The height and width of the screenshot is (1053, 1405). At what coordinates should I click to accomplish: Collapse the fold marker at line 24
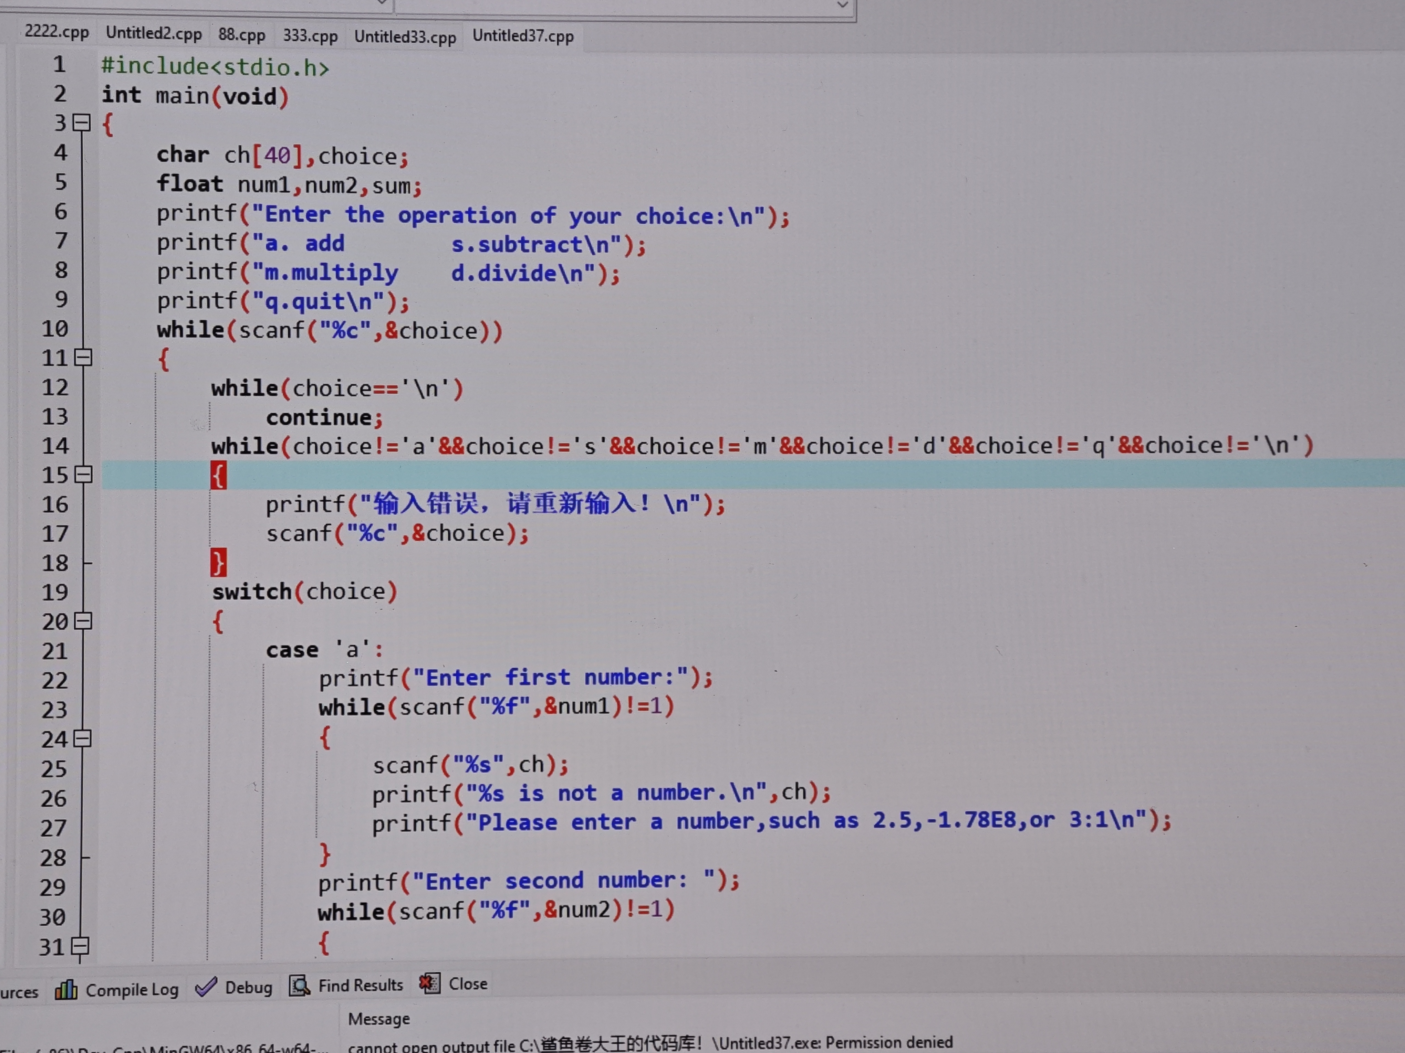click(x=83, y=738)
